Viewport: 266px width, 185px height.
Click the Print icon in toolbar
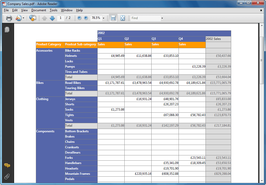coord(9,18)
